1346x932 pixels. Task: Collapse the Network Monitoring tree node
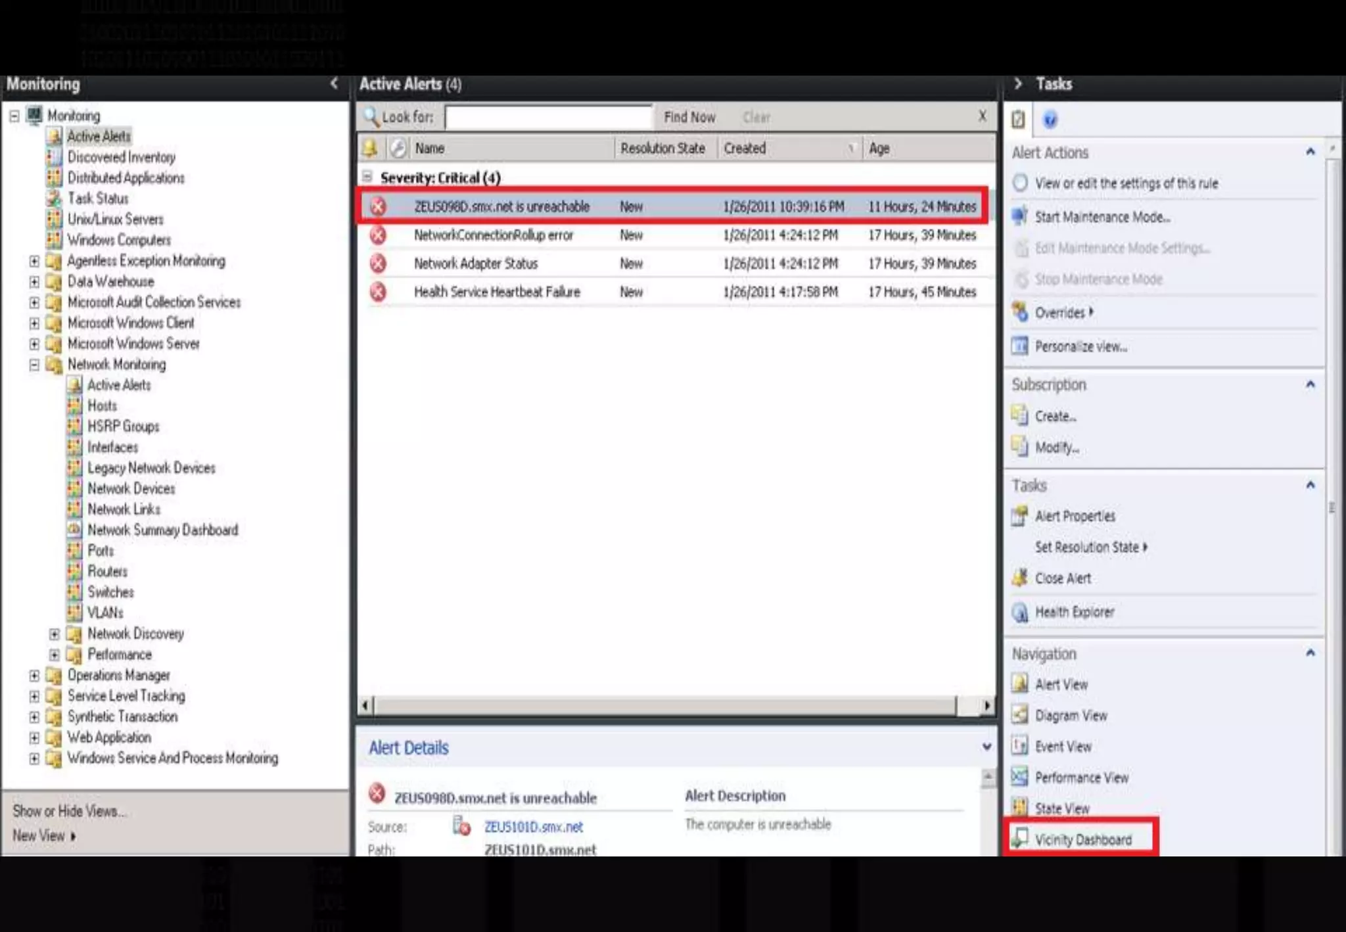[34, 365]
